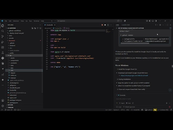Open the Run menu

[31, 21]
